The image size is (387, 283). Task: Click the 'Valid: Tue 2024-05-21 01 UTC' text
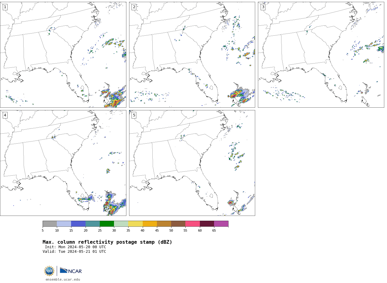pyautogui.click(x=74, y=252)
